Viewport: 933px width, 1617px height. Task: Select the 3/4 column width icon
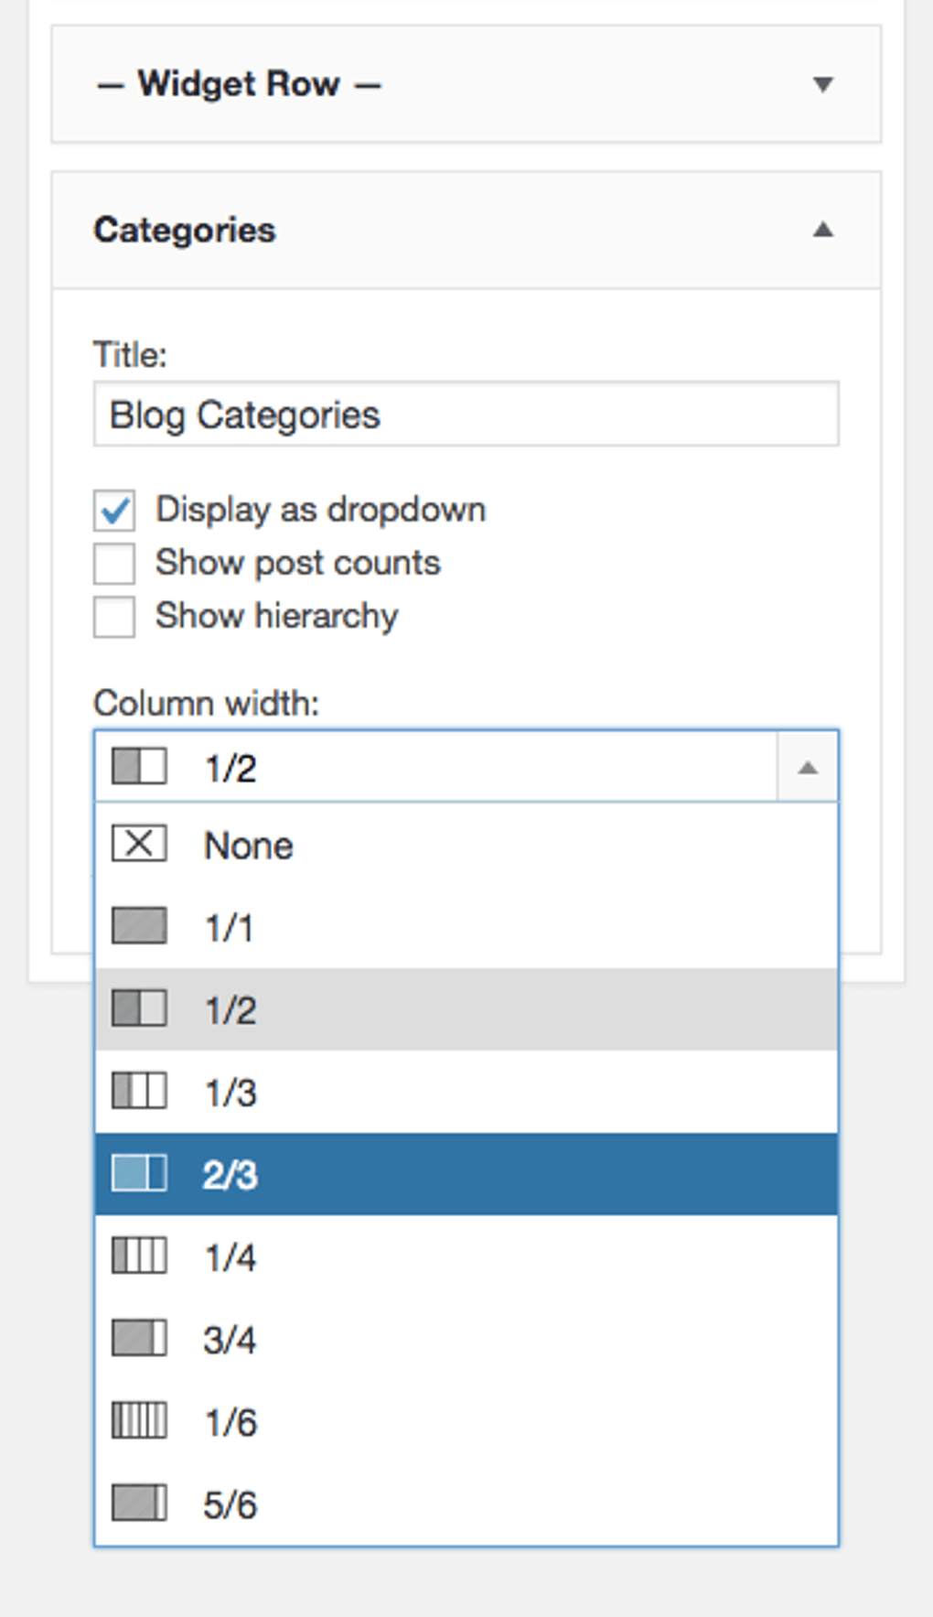(138, 1338)
